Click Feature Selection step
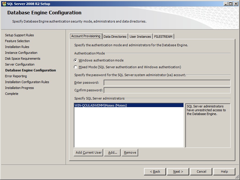The height and width of the screenshot is (180, 240). [17, 41]
